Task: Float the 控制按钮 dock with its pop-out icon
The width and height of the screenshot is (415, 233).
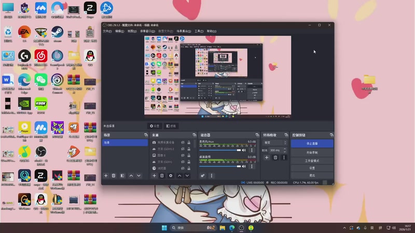Action: click(x=331, y=135)
